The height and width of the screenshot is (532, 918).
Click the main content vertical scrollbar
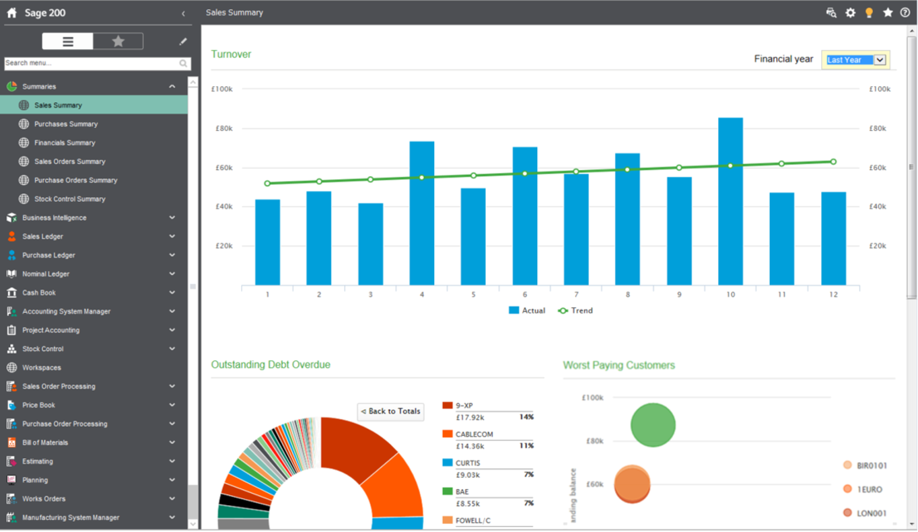click(x=912, y=168)
